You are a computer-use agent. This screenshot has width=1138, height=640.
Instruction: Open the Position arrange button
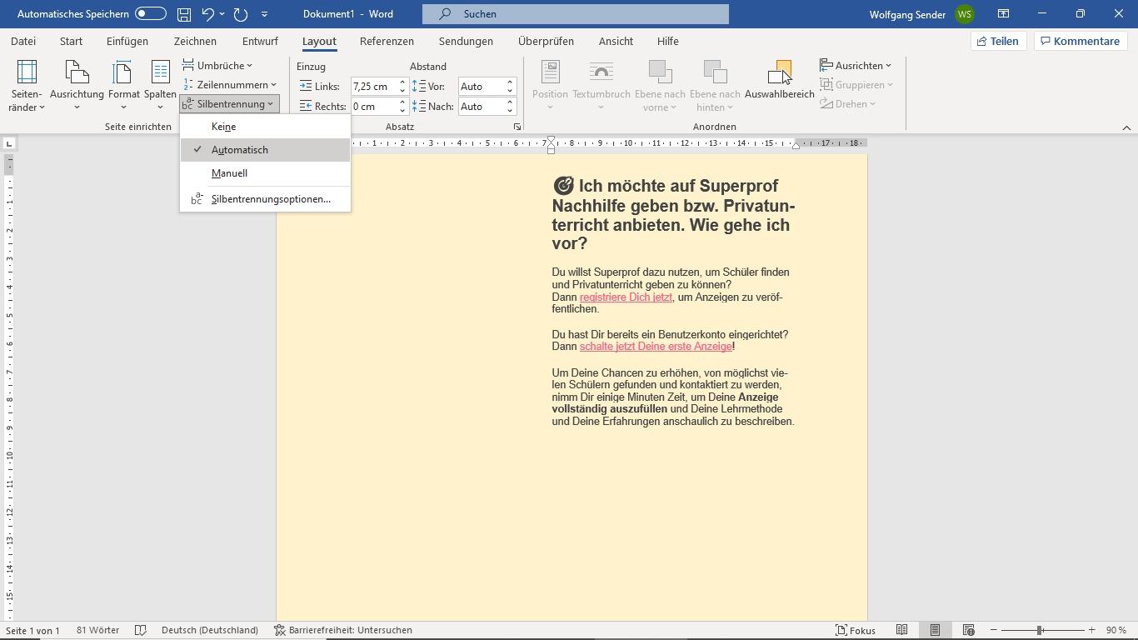550,86
